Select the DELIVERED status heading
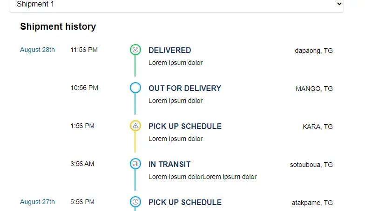This screenshot has height=211, width=372. 169,50
